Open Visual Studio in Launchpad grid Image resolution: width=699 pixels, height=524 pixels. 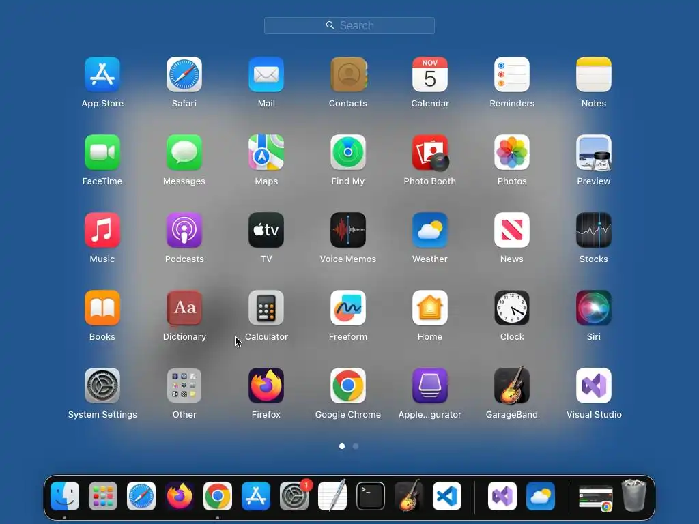coord(594,385)
